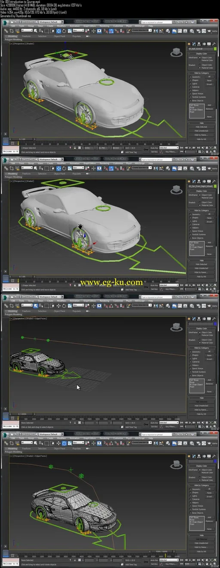The height and width of the screenshot is (568, 220).
Task: Click Hide by Name... in the third screenshot
Action: [201, 410]
